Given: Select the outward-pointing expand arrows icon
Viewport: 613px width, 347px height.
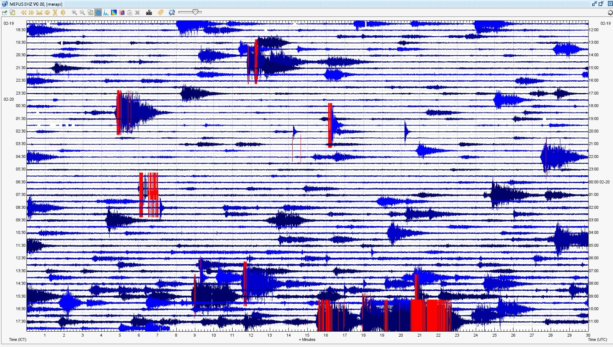Looking at the screenshot, I should pyautogui.click(x=48, y=12).
